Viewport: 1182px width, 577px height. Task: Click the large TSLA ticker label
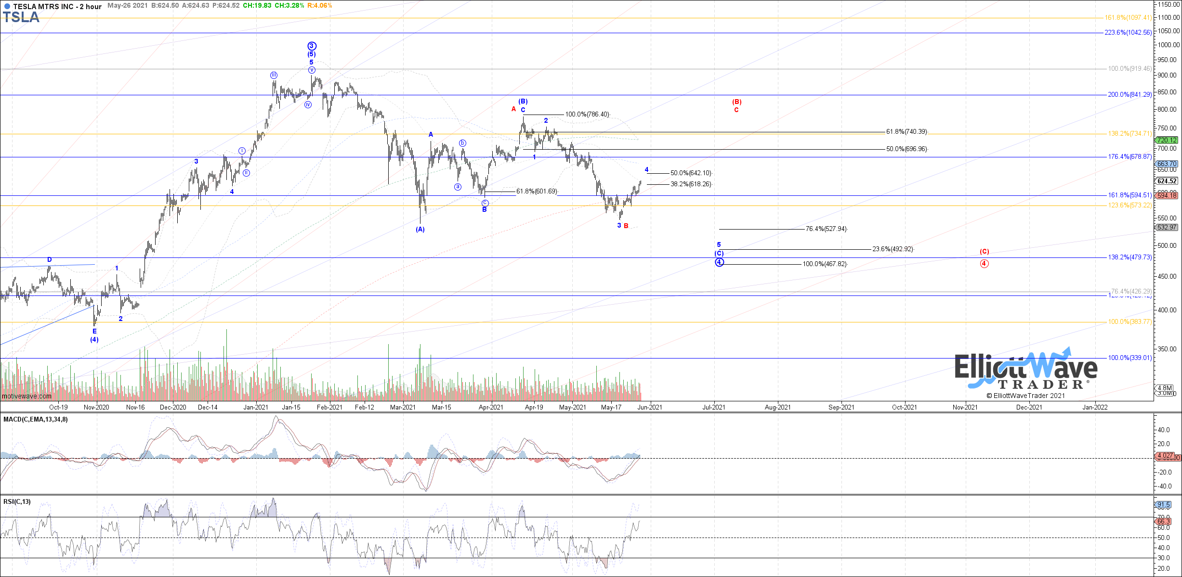[x=21, y=17]
